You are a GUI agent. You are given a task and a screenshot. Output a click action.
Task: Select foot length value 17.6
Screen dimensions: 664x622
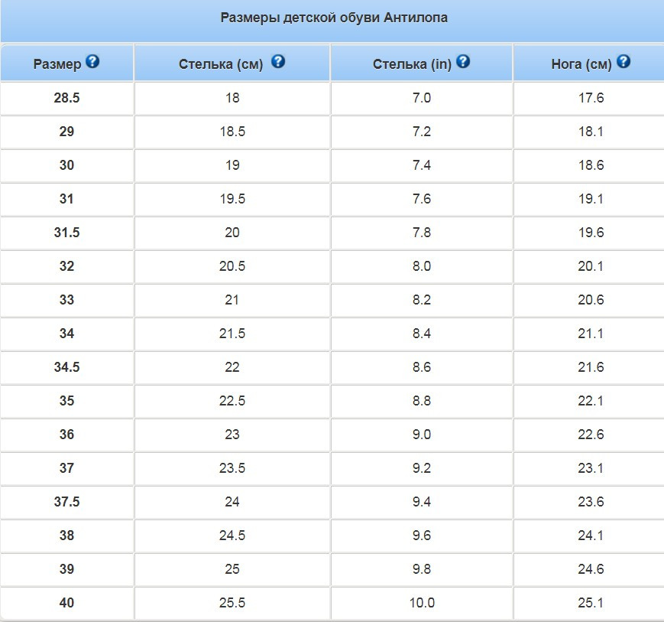click(x=591, y=98)
